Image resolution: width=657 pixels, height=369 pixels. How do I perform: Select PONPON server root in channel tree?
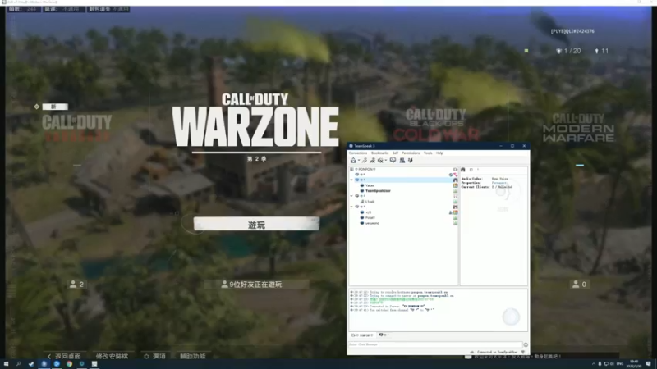click(x=365, y=170)
